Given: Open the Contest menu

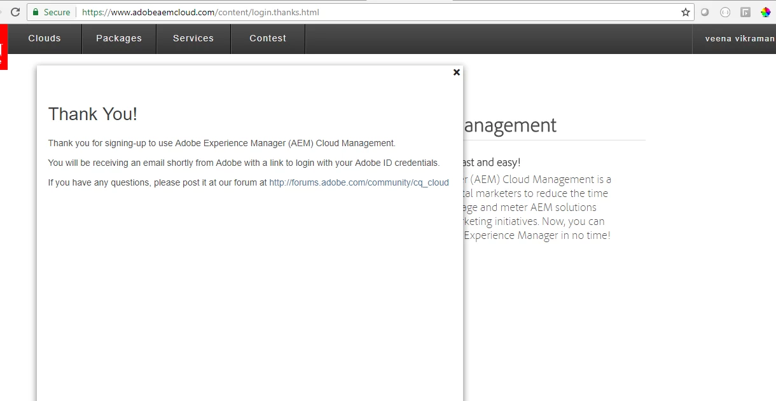Looking at the screenshot, I should (x=268, y=39).
